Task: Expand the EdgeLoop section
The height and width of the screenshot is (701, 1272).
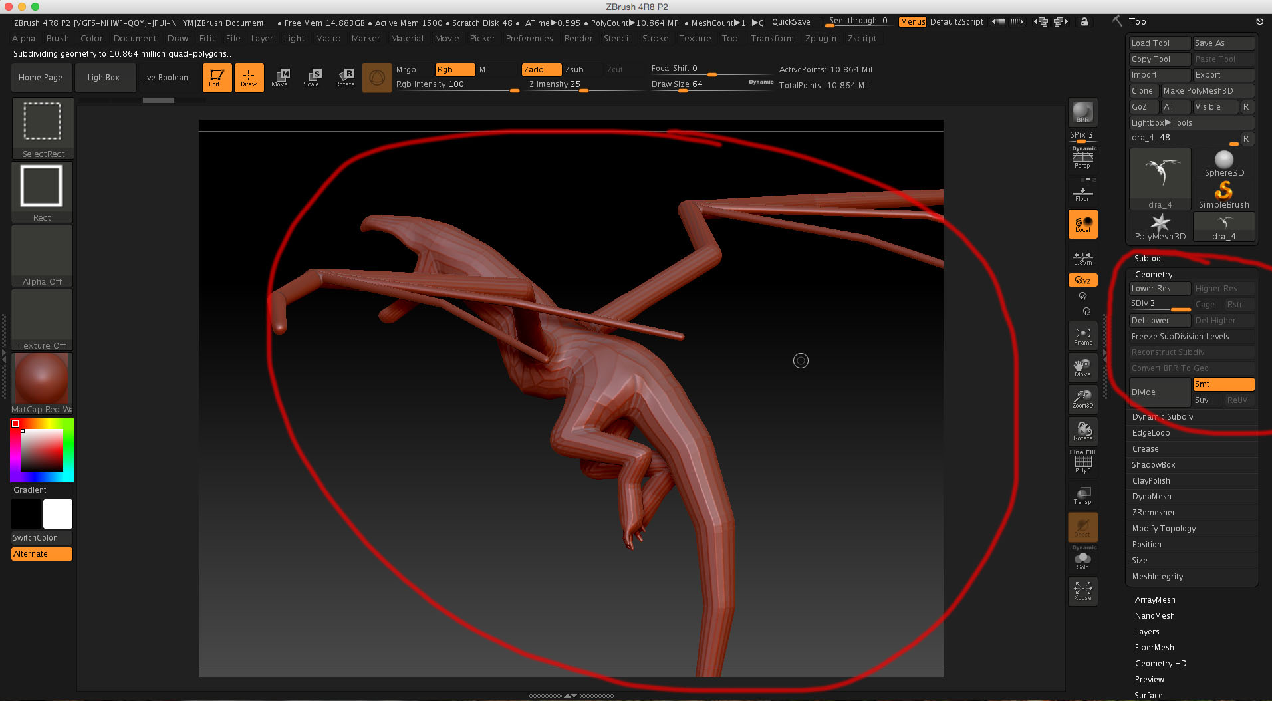Action: click(x=1151, y=433)
